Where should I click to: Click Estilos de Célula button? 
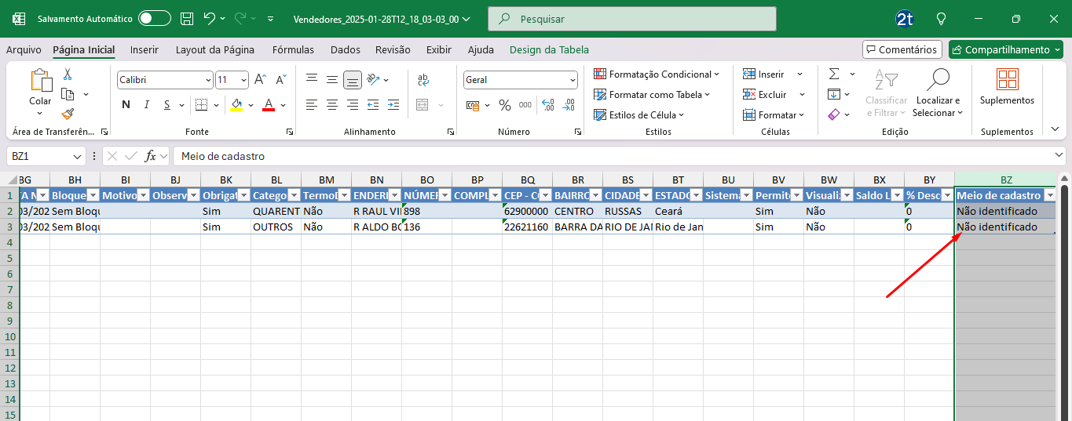(639, 115)
